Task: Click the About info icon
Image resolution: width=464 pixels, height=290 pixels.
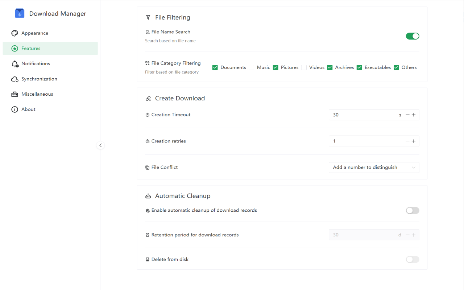Action: pyautogui.click(x=14, y=109)
